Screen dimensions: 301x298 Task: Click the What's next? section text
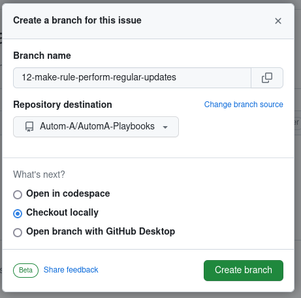39,174
